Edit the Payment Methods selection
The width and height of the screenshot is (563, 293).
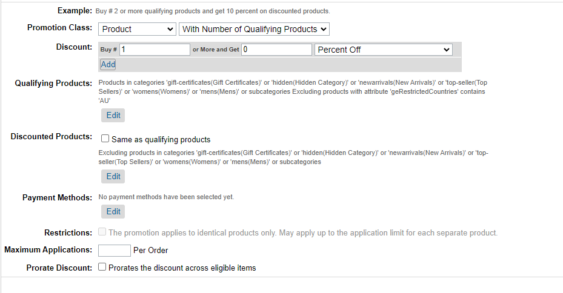point(113,211)
